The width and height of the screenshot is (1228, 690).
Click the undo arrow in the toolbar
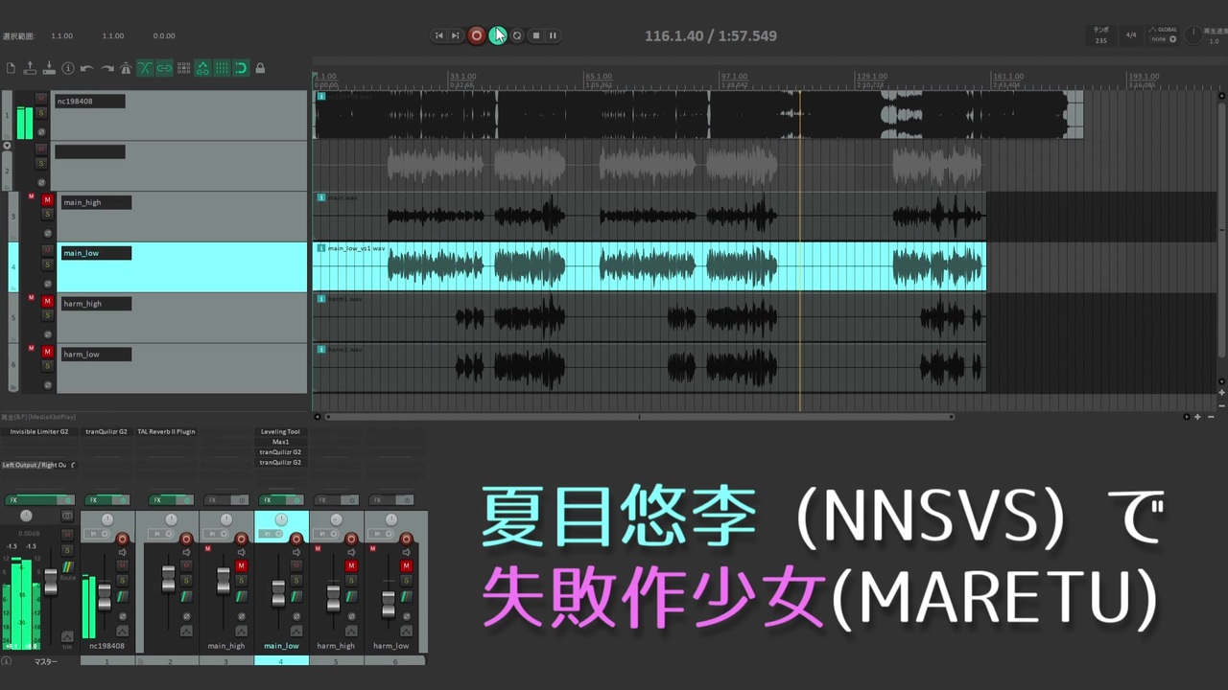pos(86,68)
